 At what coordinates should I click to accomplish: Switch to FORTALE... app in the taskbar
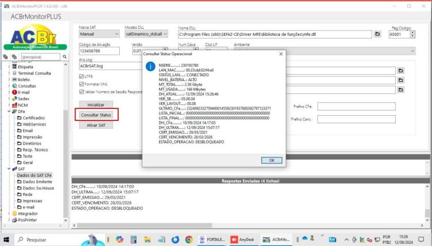[213, 240]
